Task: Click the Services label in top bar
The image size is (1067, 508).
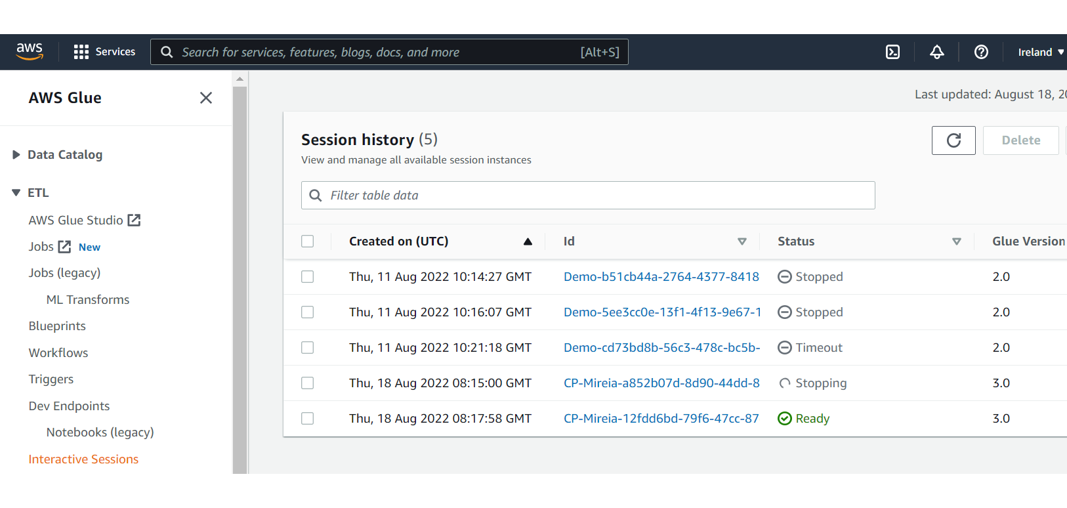Action: [x=115, y=52]
